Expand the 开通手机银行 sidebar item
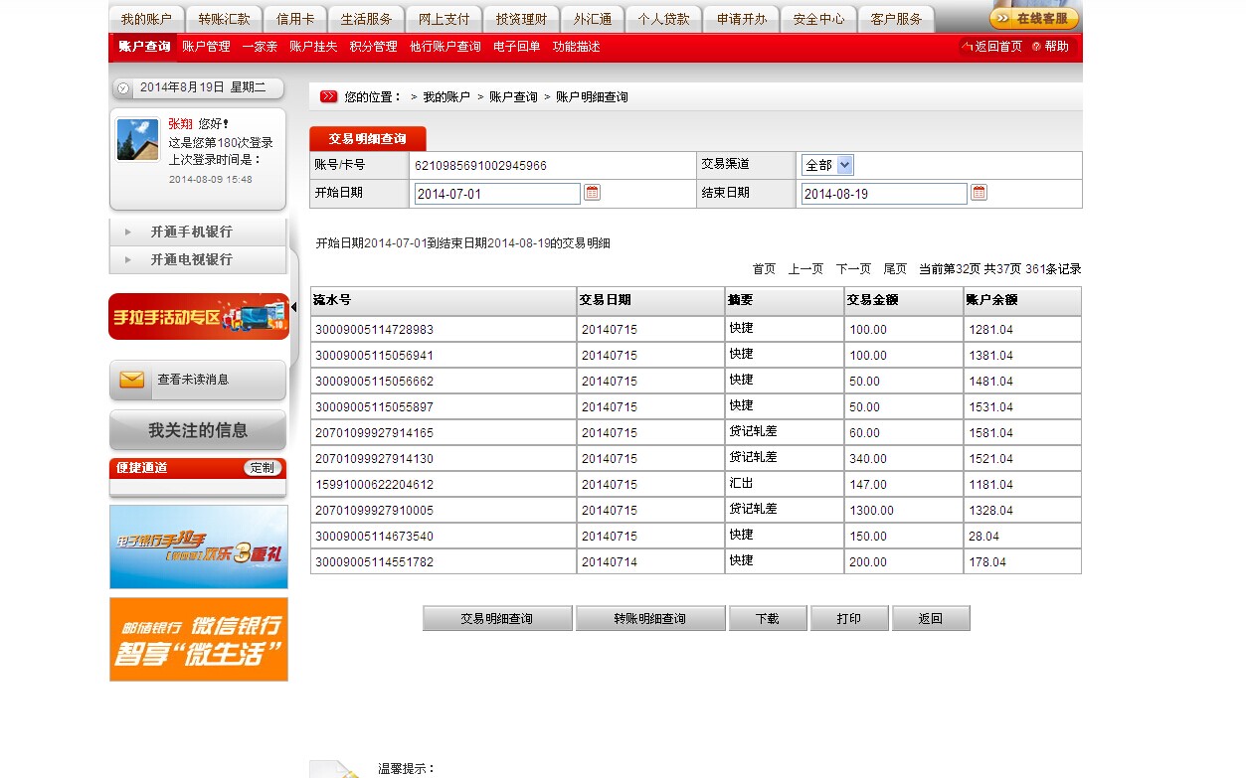Screen dimensions: 1246x778 (x=191, y=232)
